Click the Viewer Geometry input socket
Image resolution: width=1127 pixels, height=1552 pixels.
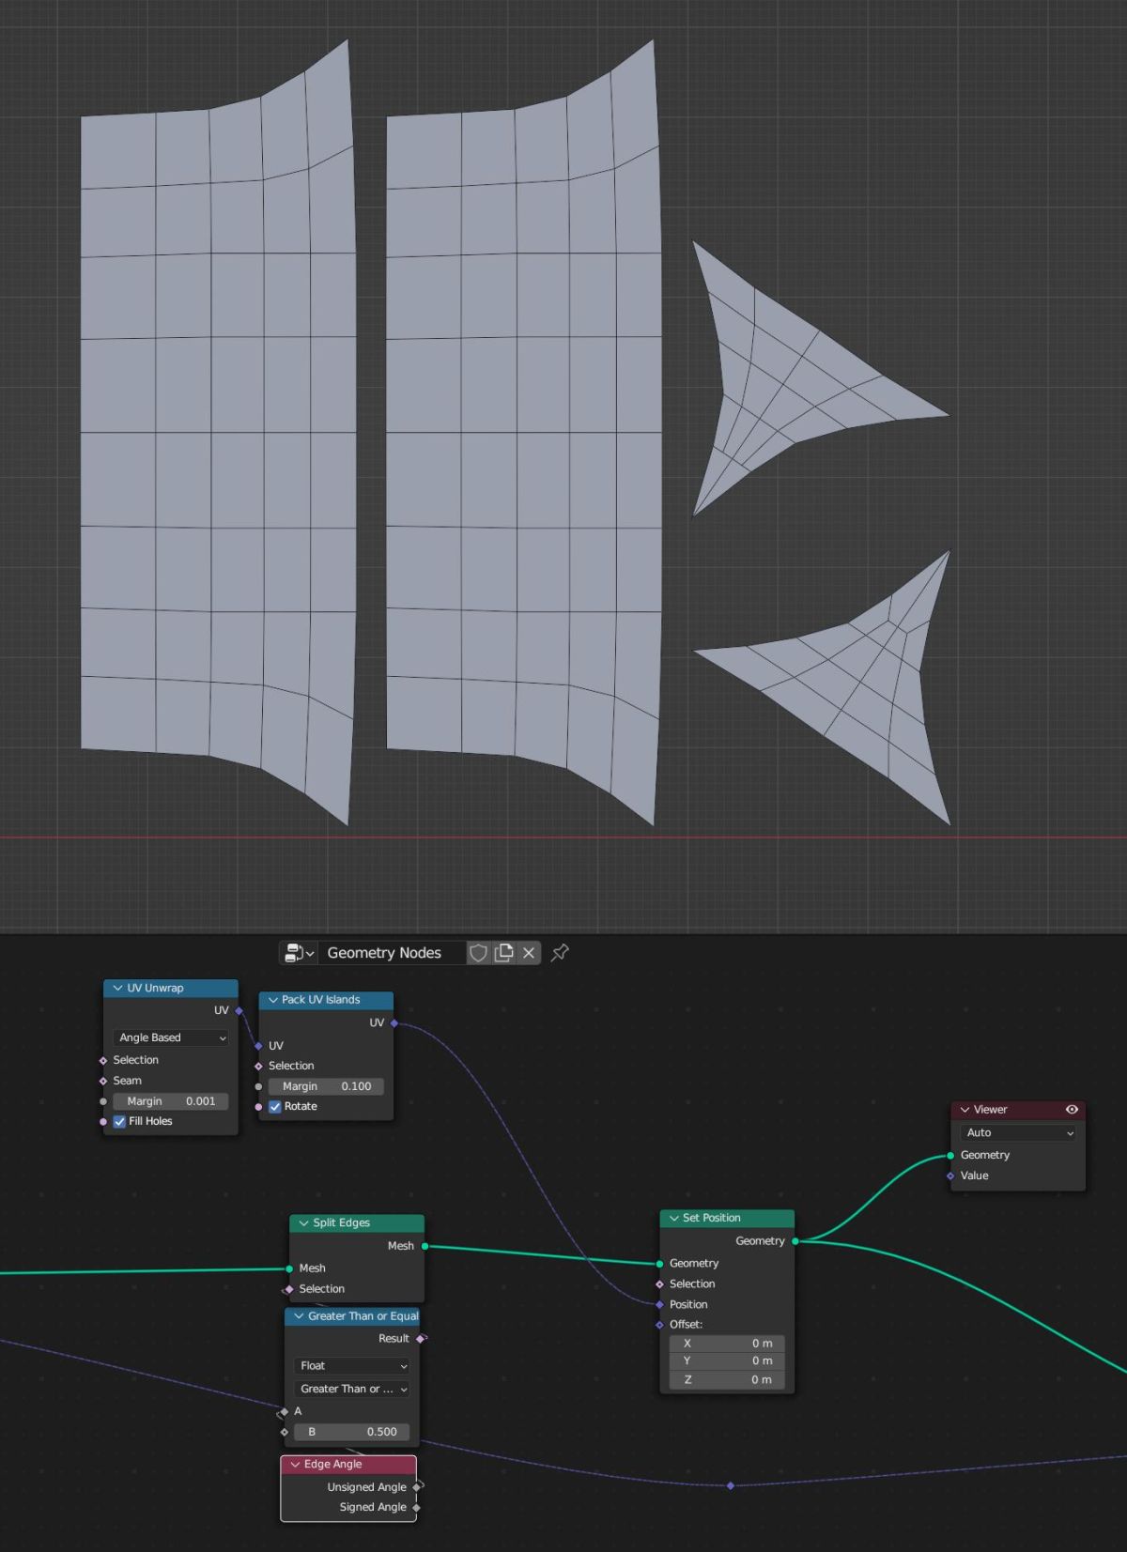[x=950, y=1156]
